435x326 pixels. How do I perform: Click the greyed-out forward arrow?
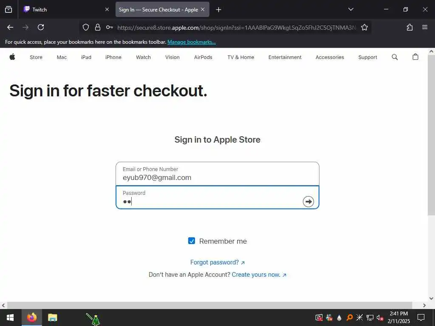(25, 27)
